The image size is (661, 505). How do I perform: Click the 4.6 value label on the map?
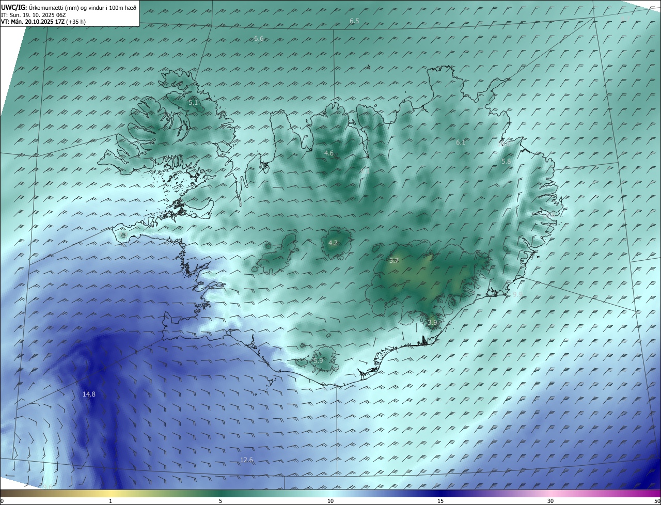point(328,153)
